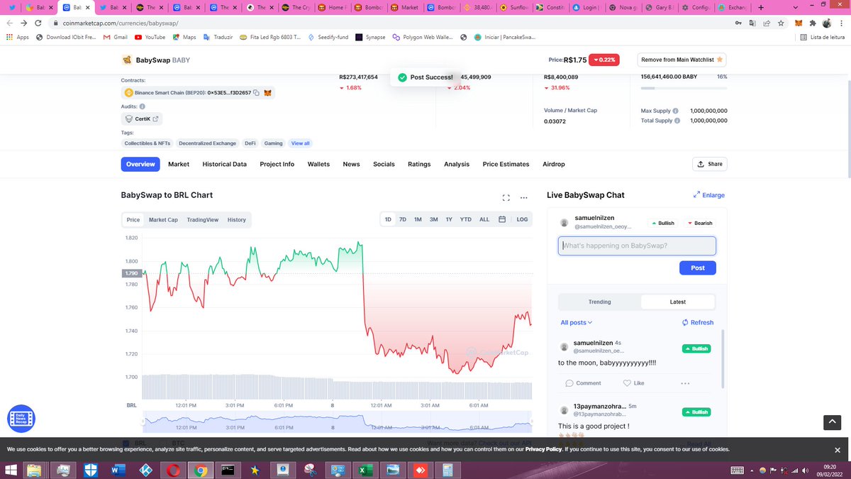Open Excel from the taskbar

(x=364, y=470)
